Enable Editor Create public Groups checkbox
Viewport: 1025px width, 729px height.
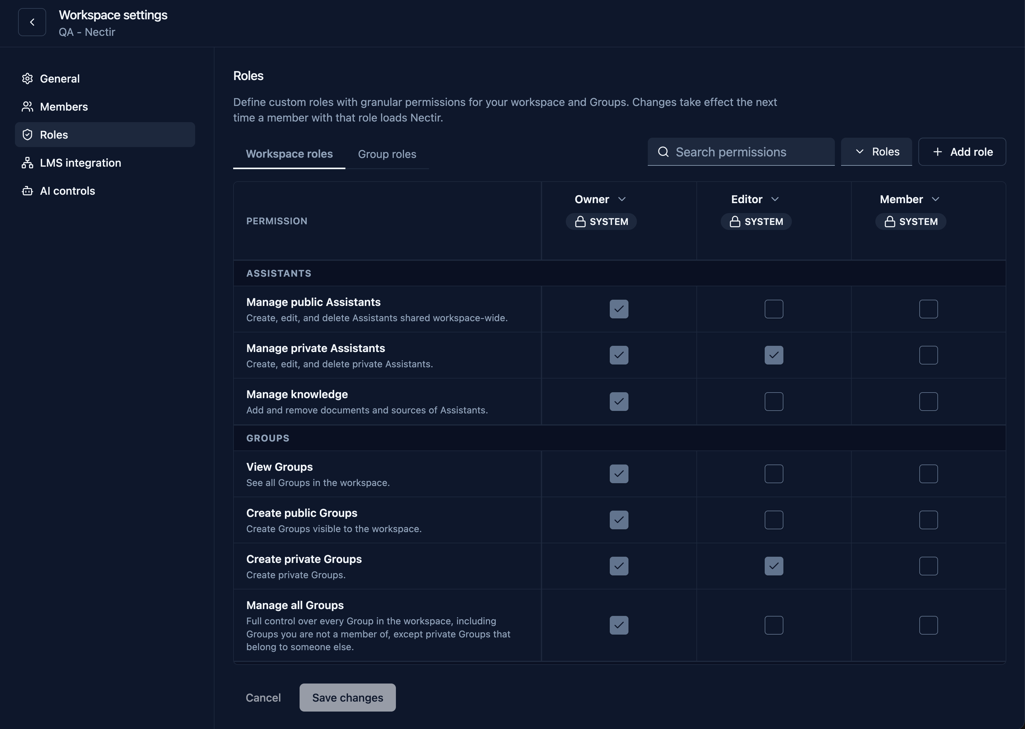pos(774,520)
